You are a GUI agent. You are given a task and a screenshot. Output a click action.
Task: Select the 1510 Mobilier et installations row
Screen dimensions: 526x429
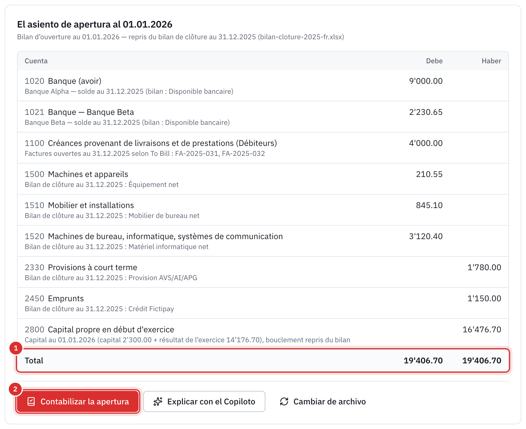pyautogui.click(x=263, y=210)
